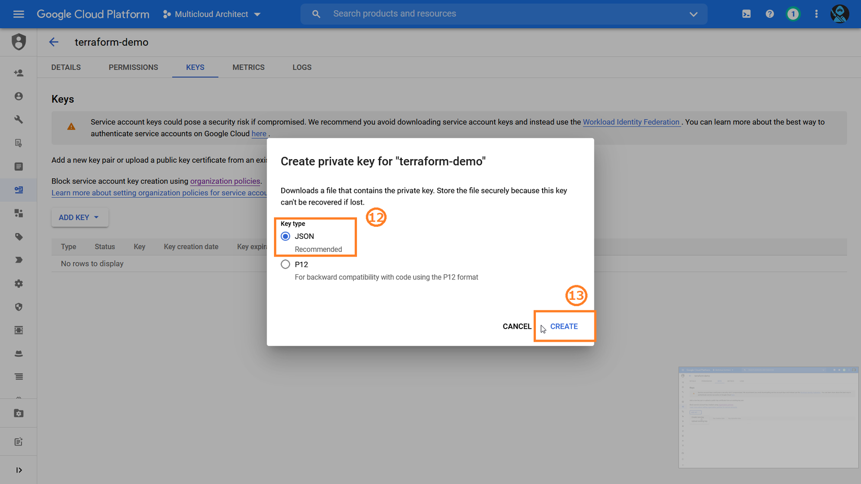861x484 pixels.
Task: Open the arrow-shaped tags sidebar icon
Action: [x=19, y=260]
